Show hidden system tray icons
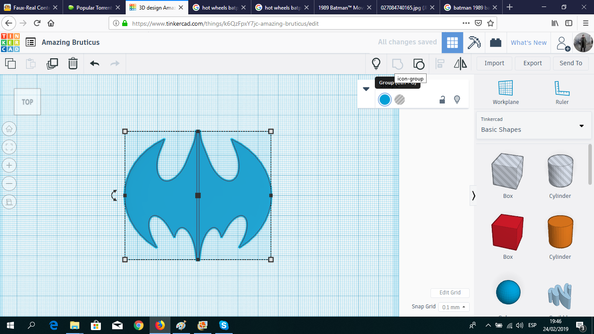Image resolution: width=594 pixels, height=334 pixels. tap(488, 325)
